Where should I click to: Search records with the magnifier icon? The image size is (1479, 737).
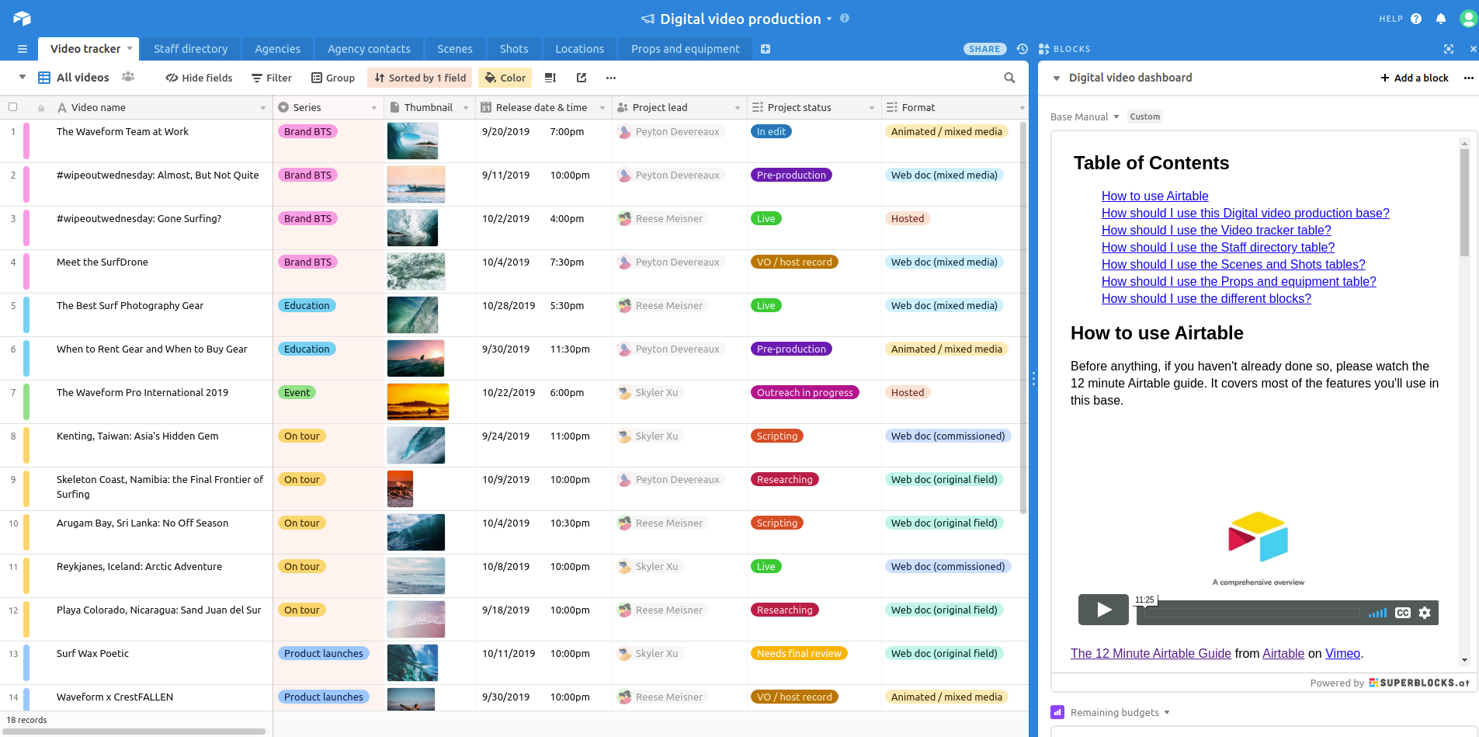(1009, 78)
